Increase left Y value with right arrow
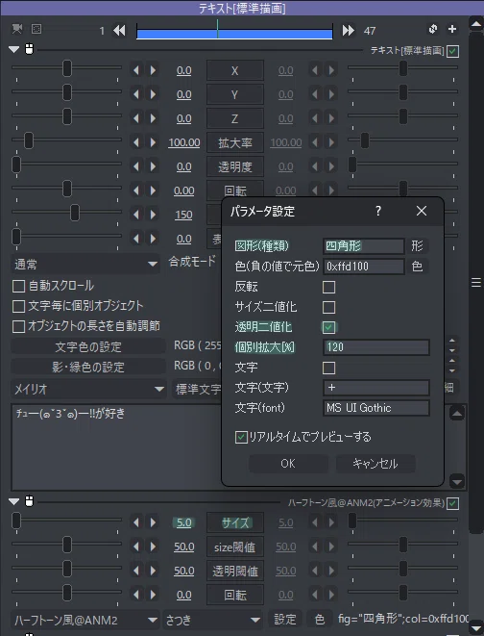484x636 pixels. coord(153,94)
